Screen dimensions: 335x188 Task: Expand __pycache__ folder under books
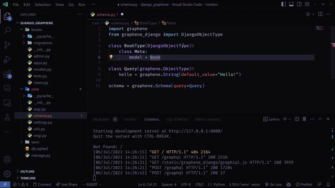pos(24,36)
